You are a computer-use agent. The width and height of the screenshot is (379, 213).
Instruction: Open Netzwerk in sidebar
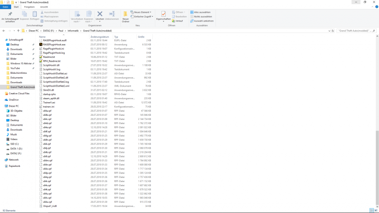(14, 160)
